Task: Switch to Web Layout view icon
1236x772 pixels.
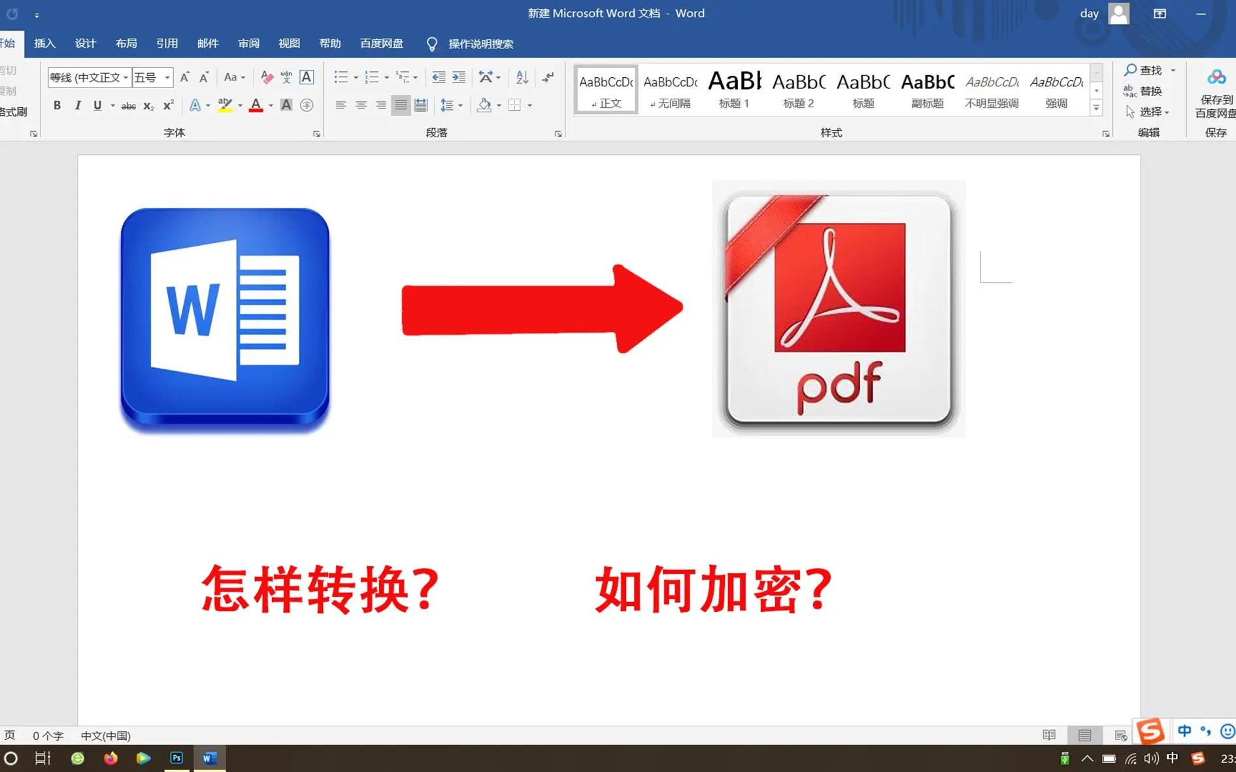Action: [x=1120, y=735]
